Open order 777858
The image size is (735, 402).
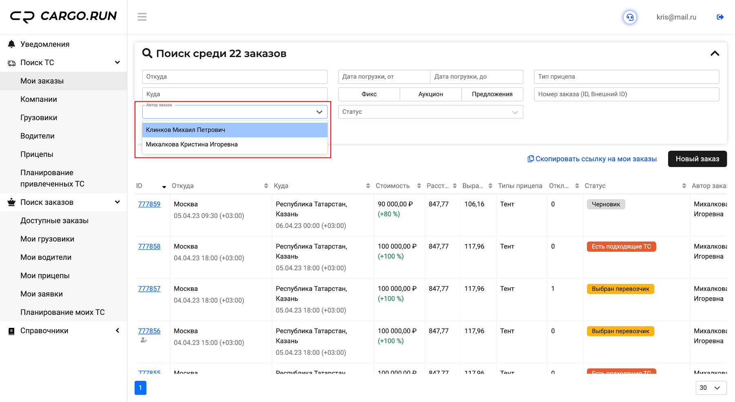coord(149,246)
